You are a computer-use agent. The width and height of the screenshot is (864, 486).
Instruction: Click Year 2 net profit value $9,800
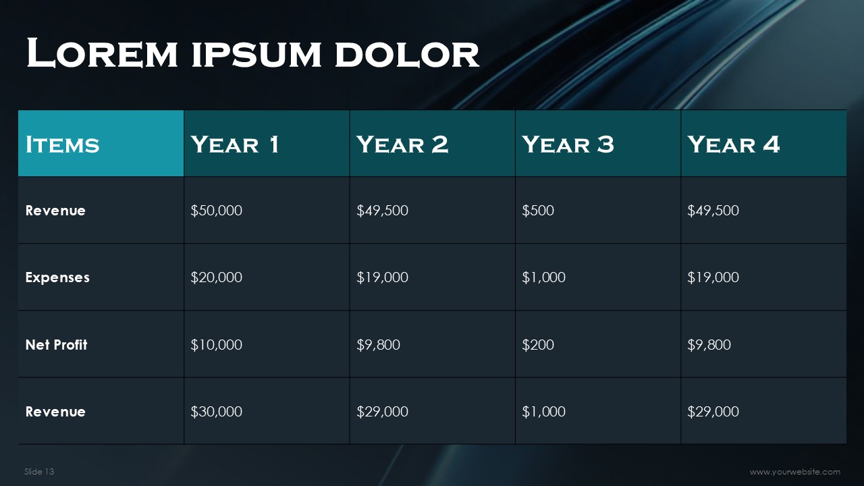click(x=378, y=345)
